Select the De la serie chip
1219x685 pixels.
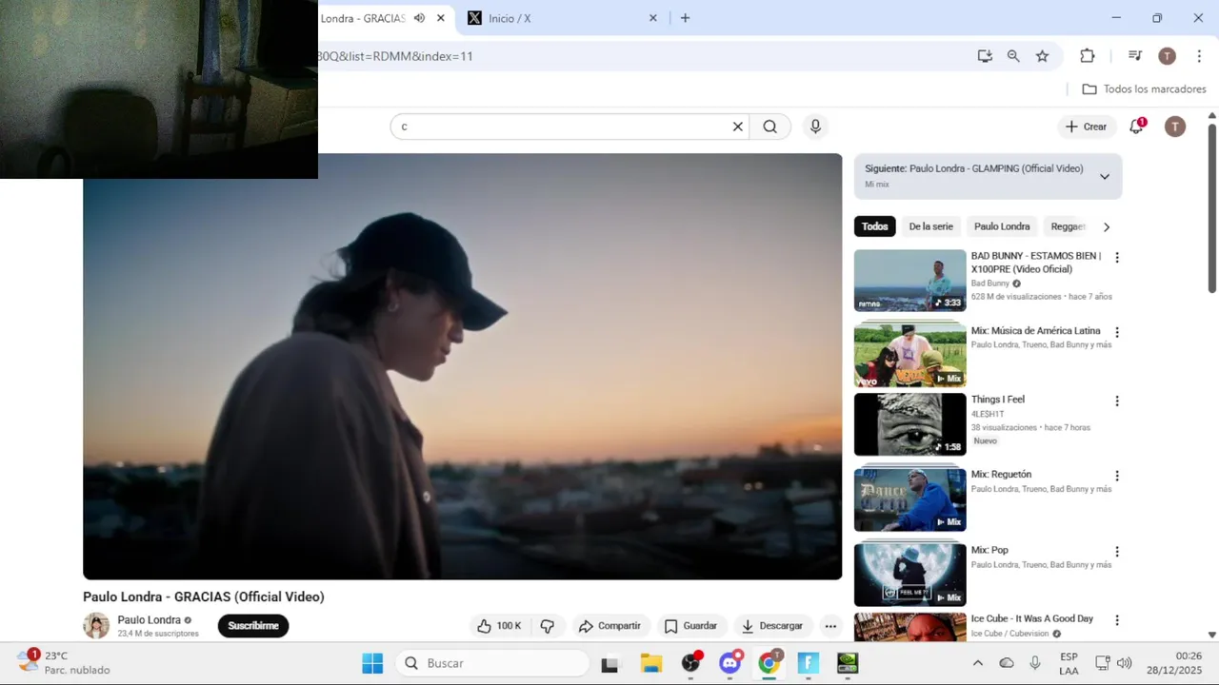tap(930, 226)
